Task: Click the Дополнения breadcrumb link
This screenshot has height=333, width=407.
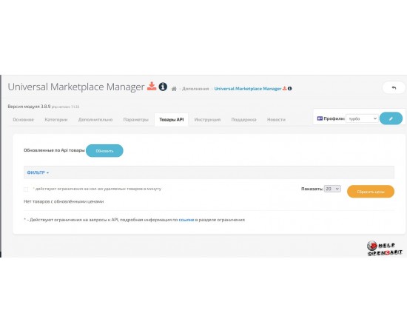Action: click(x=195, y=89)
